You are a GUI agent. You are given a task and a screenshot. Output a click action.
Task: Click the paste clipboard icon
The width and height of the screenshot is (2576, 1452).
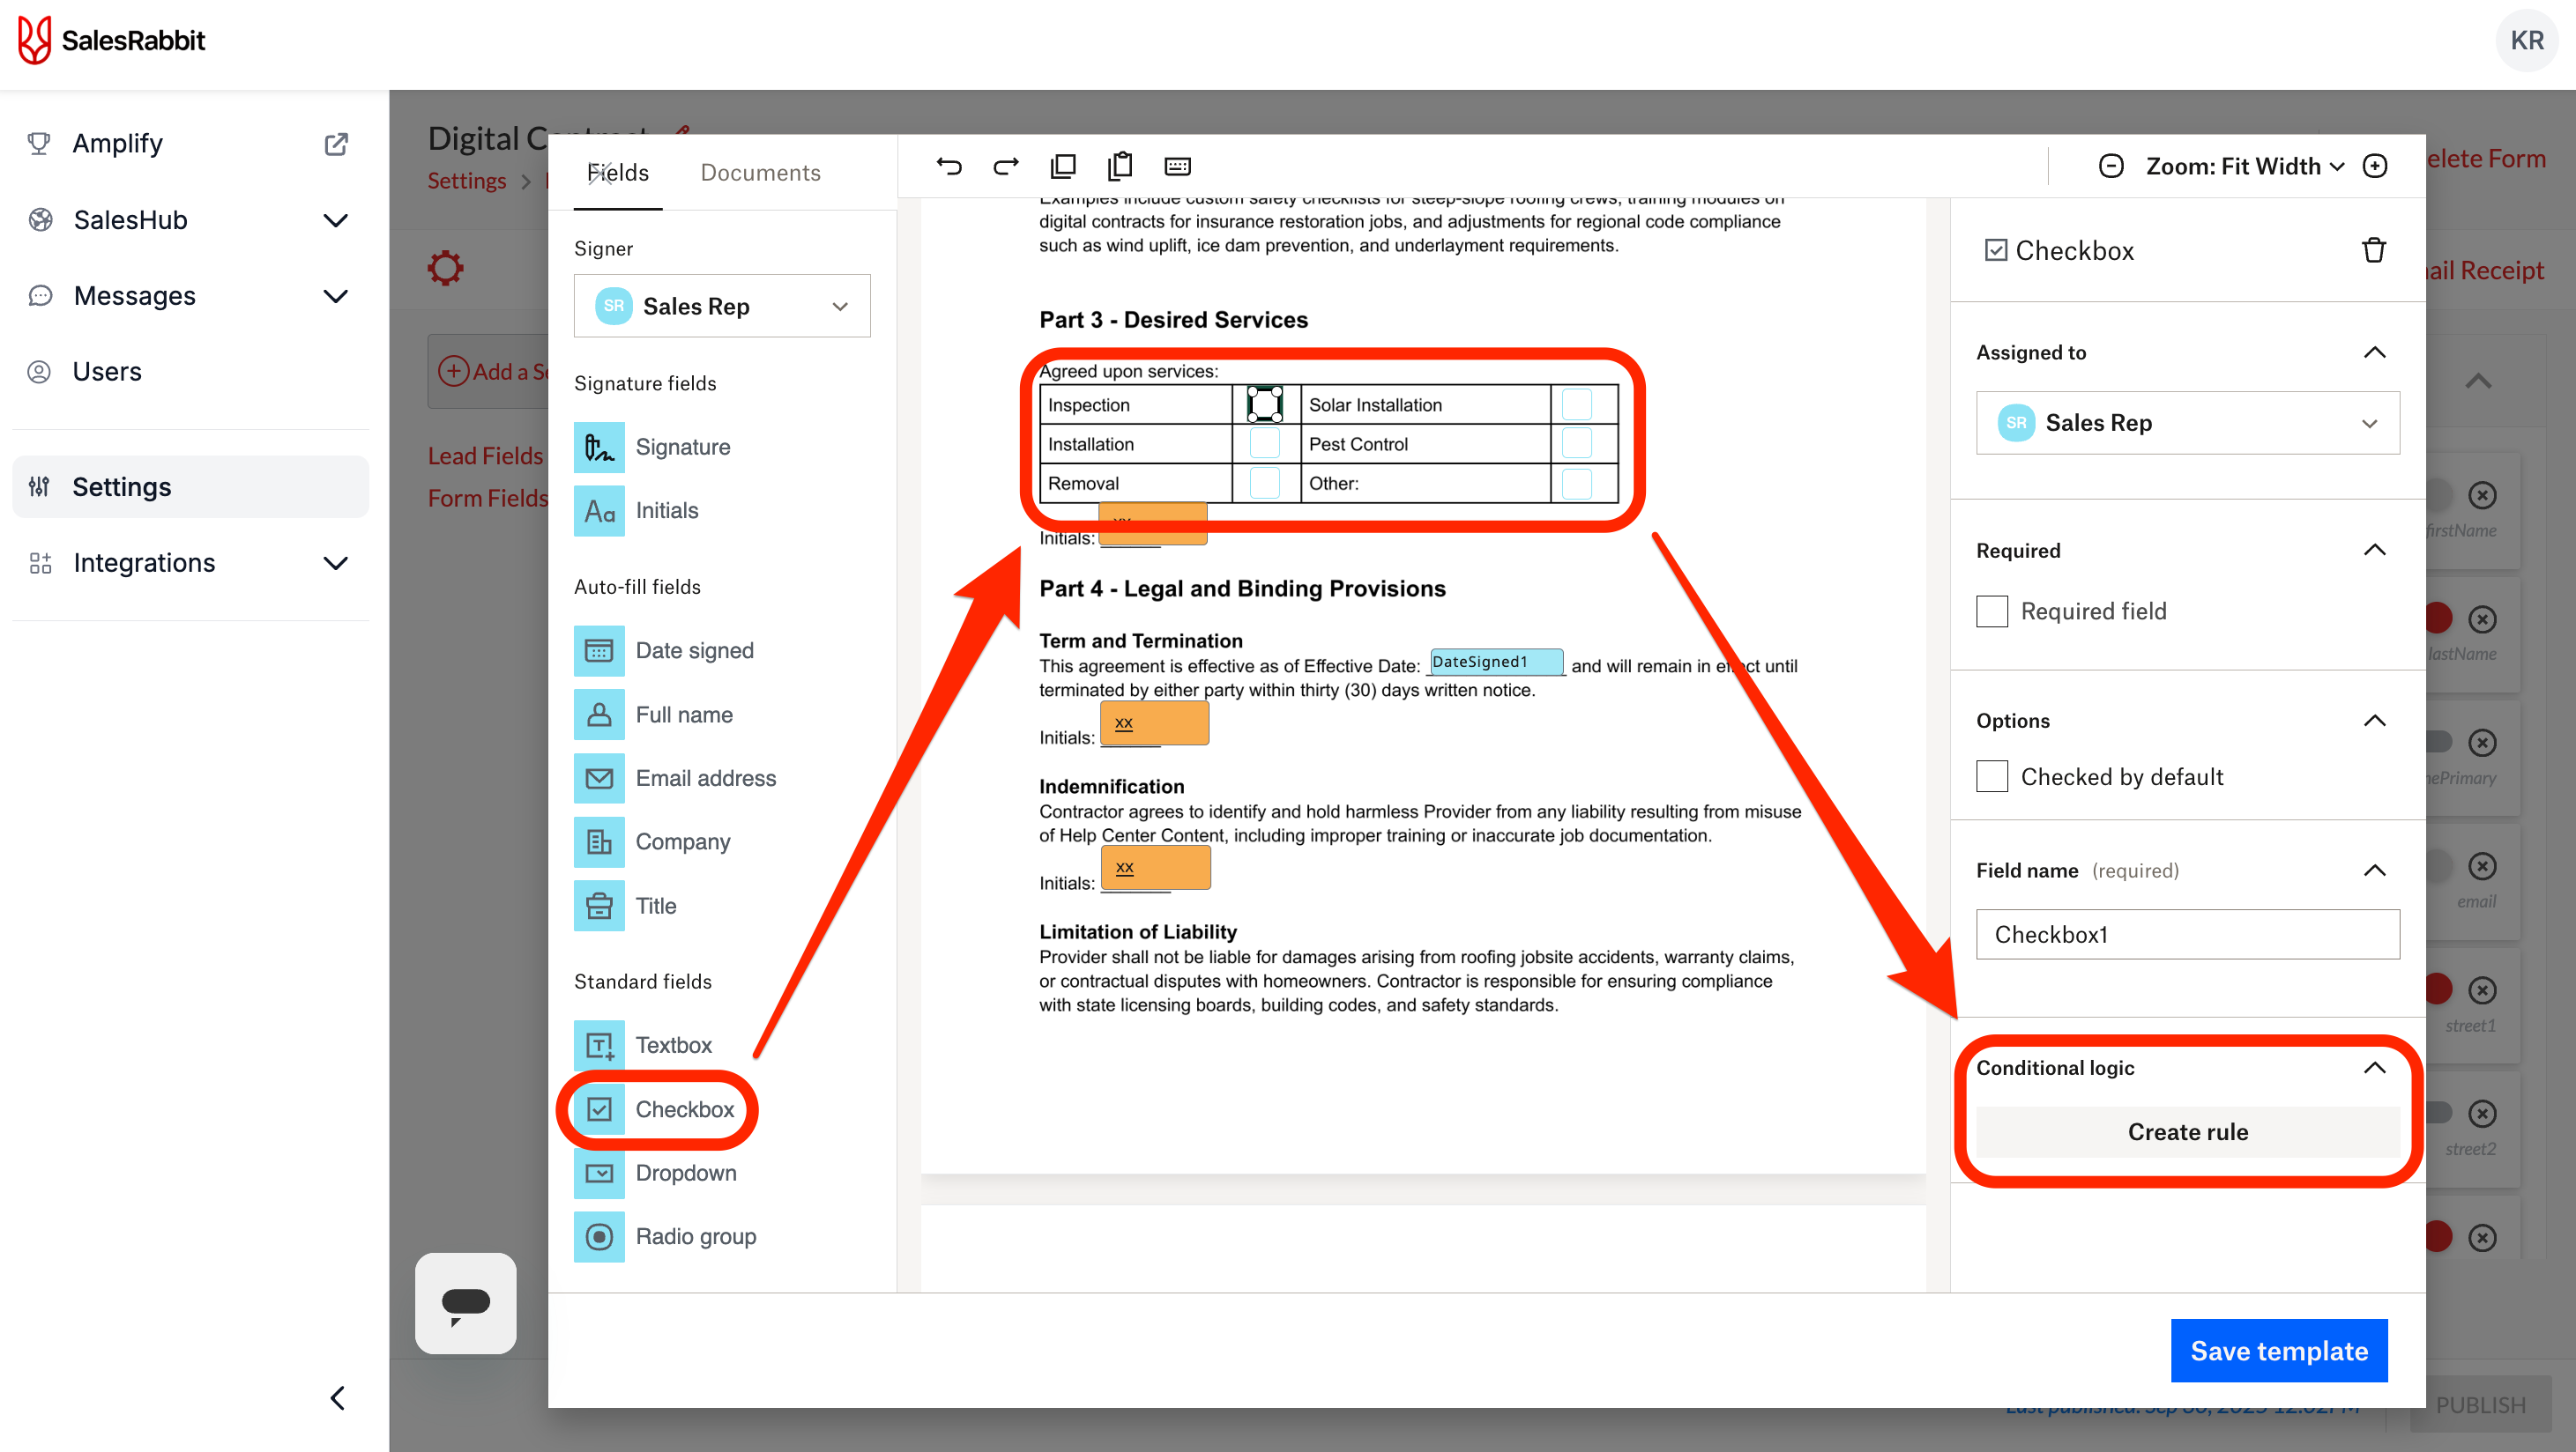tap(1120, 166)
